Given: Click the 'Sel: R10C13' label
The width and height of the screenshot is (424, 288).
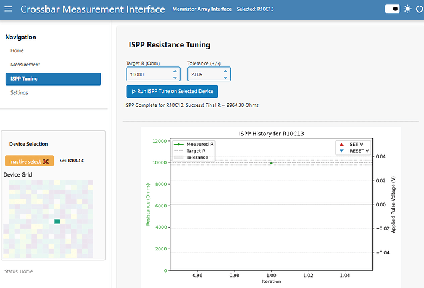Looking at the screenshot, I should point(71,161).
